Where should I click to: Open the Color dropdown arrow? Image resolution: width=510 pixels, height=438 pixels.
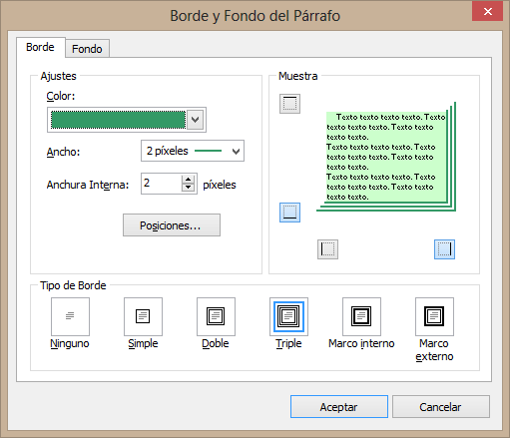pyautogui.click(x=196, y=120)
